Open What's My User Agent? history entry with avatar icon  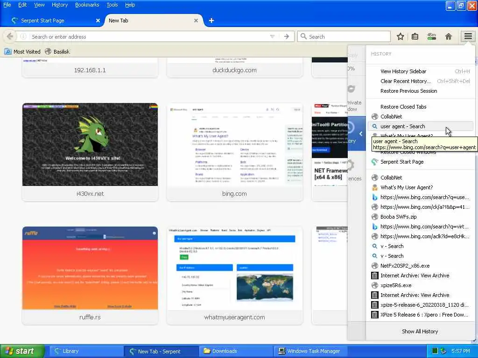421,187
